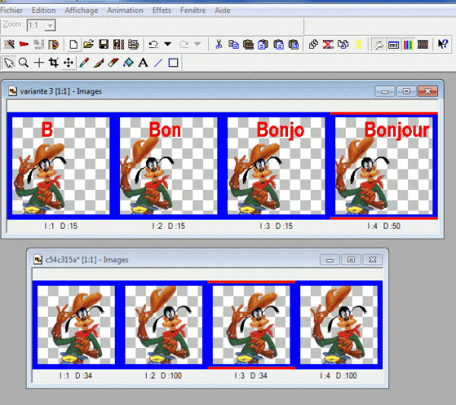Maximize the variante 3 window
The width and height of the screenshot is (456, 405).
[x=406, y=91]
